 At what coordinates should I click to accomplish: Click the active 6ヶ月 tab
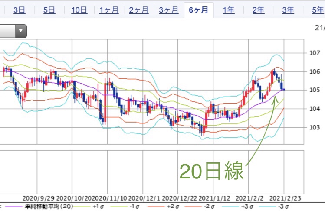(x=199, y=10)
